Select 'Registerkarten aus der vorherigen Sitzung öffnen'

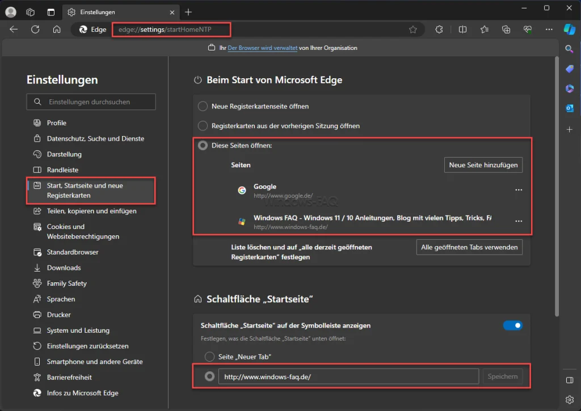click(203, 126)
